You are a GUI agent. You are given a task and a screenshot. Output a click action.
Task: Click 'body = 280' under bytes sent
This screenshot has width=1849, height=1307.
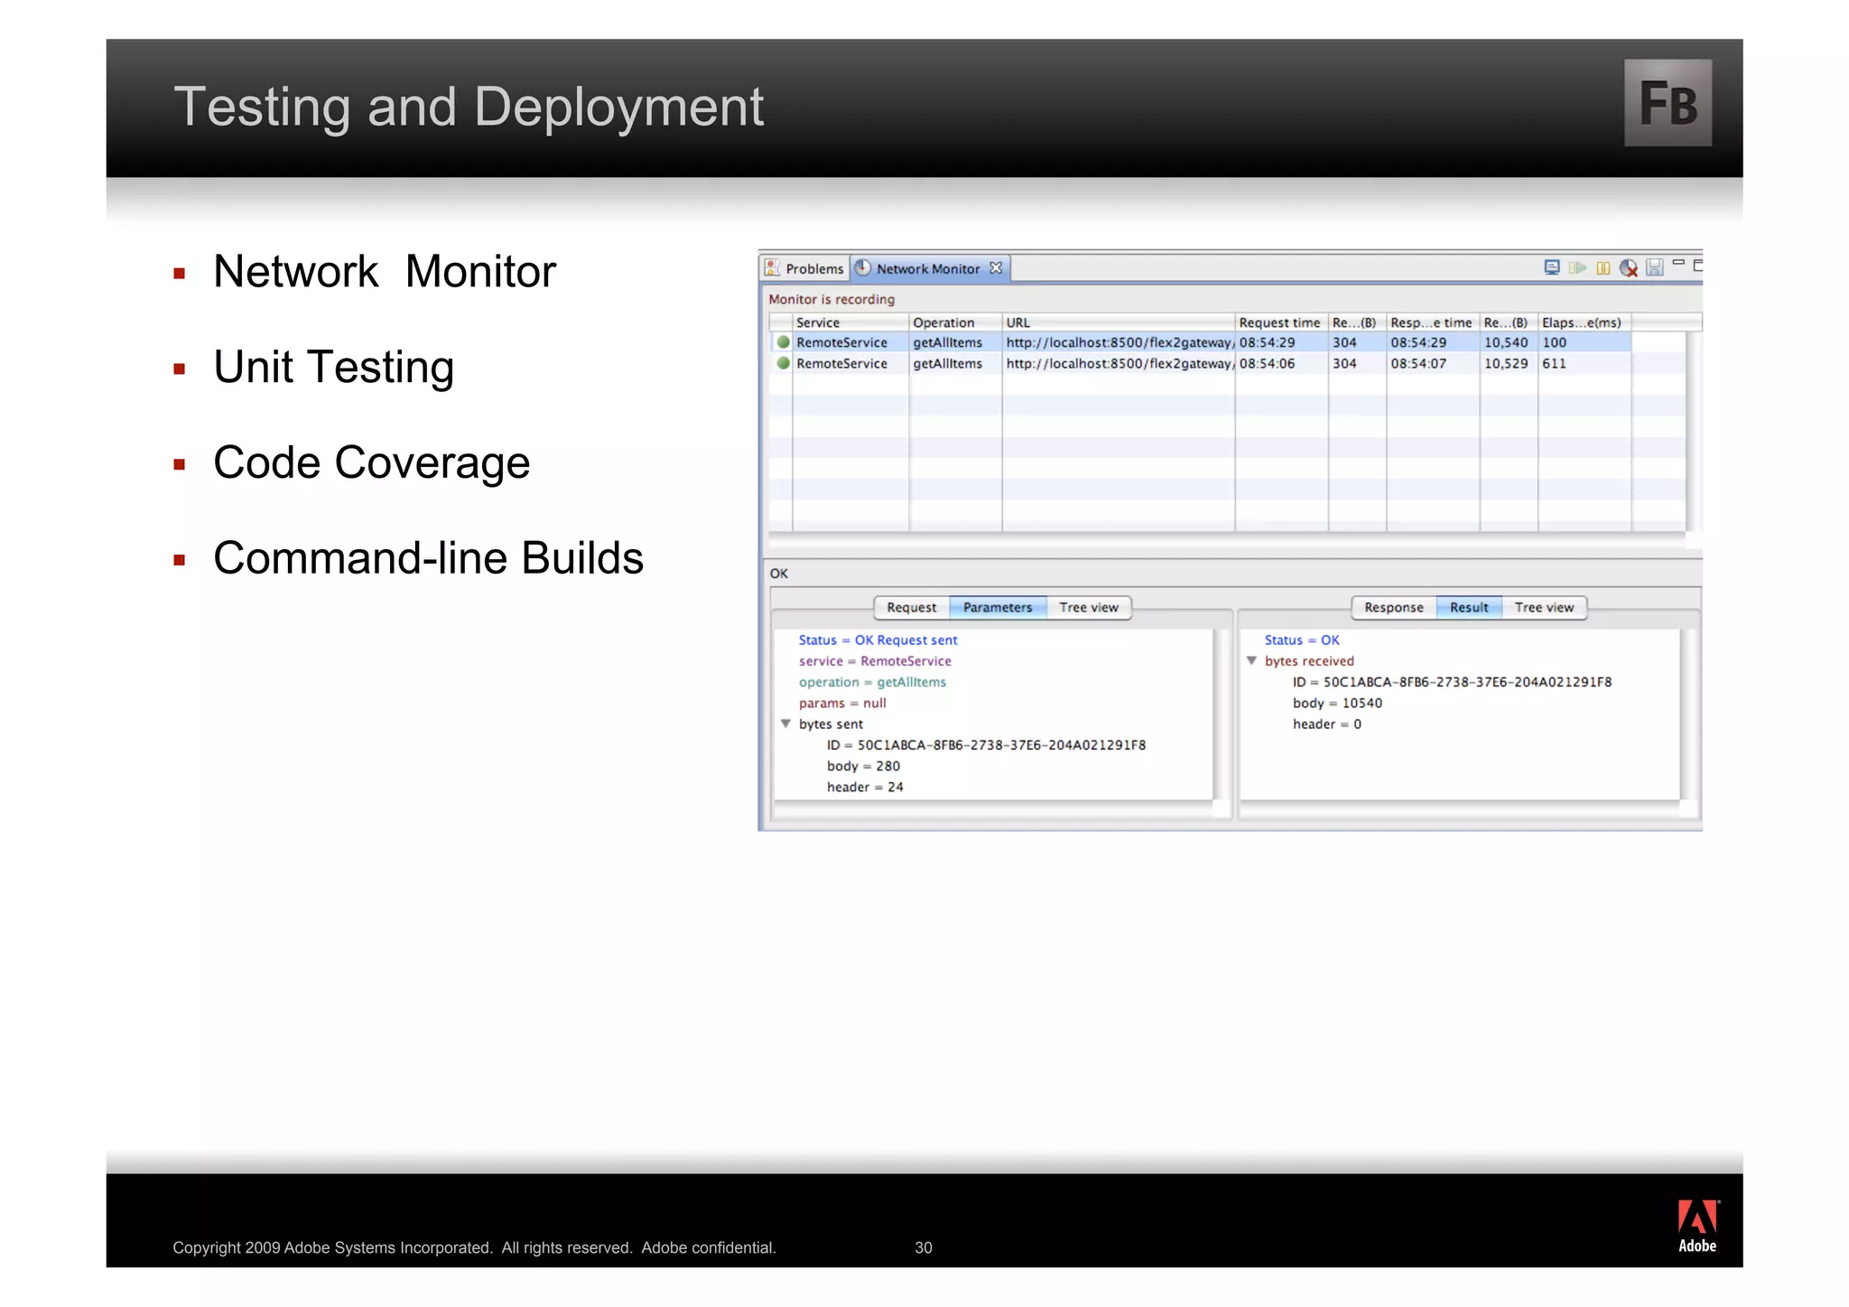tap(863, 766)
